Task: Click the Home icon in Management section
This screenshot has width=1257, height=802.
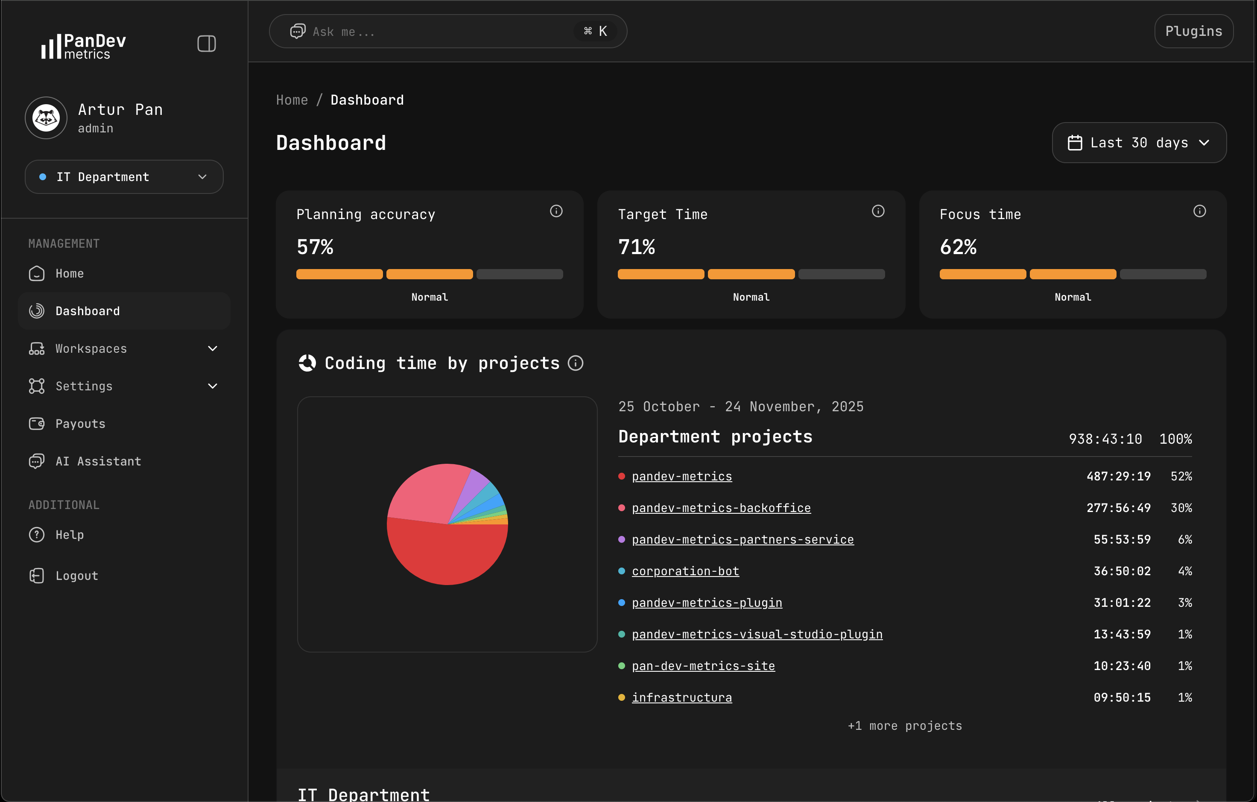Action: click(36, 273)
